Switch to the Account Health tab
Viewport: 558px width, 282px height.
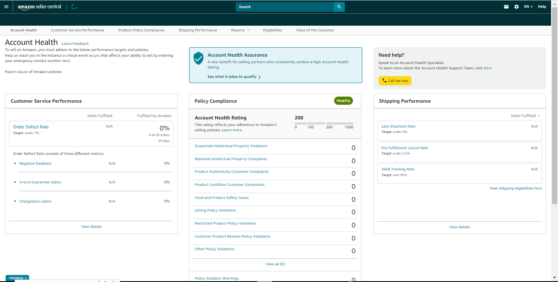23,30
